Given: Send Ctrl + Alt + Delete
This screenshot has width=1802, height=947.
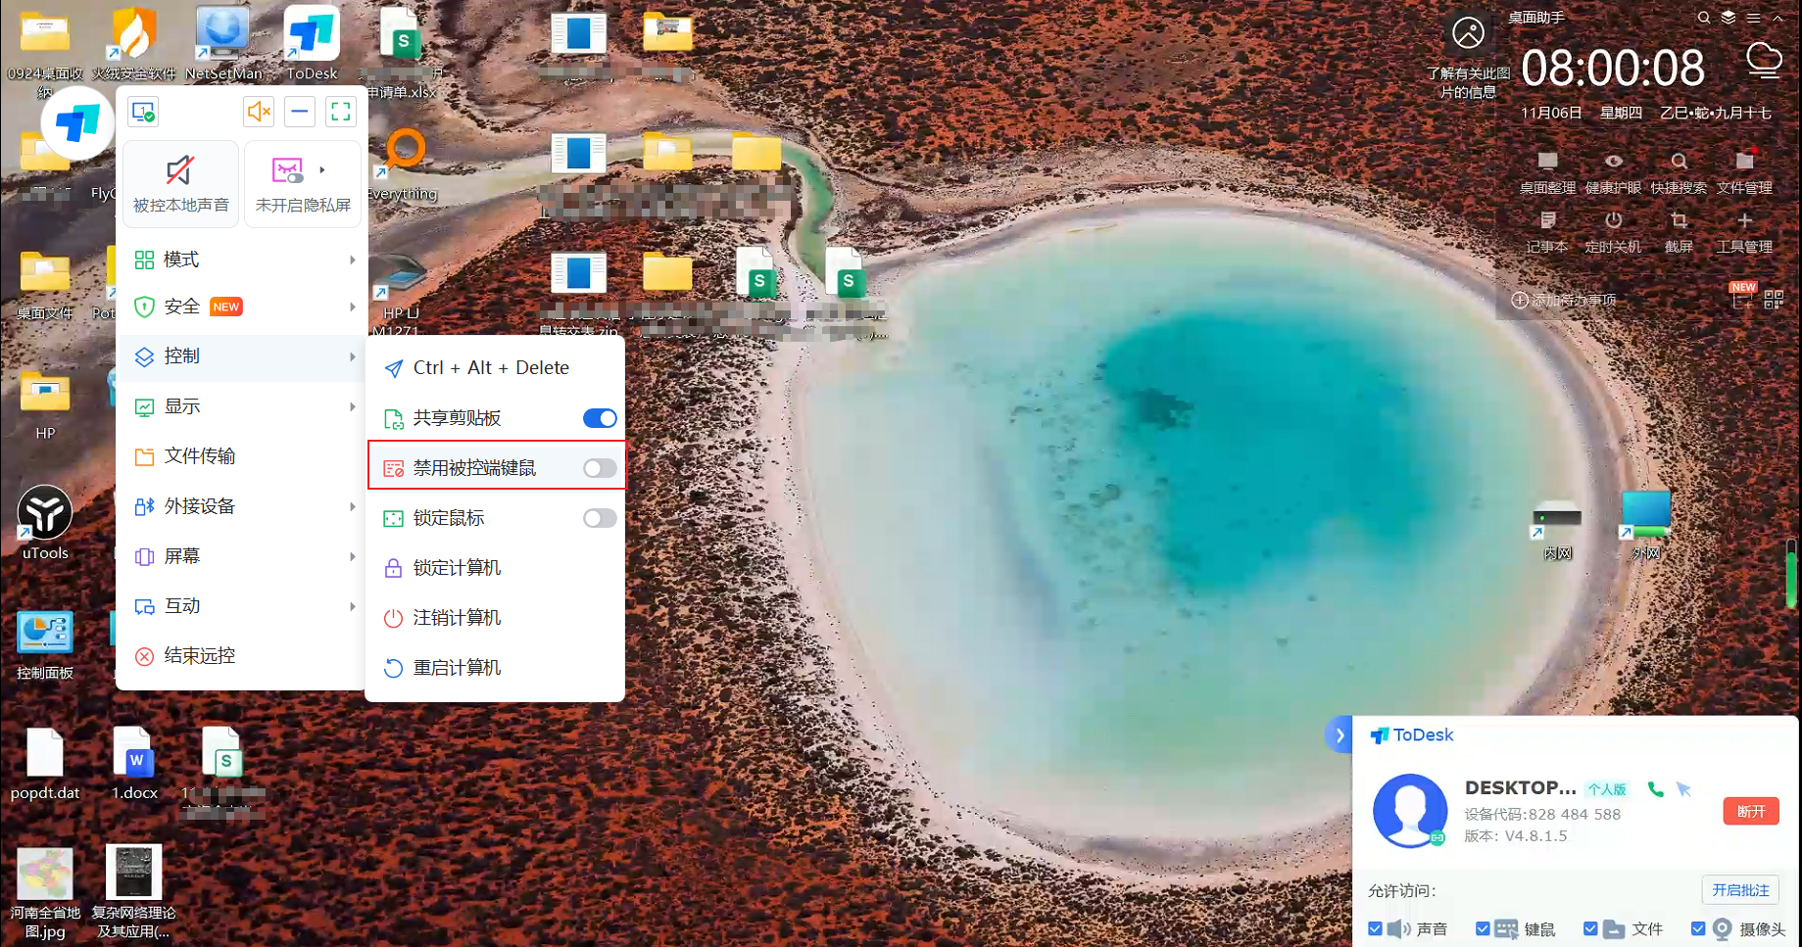Looking at the screenshot, I should click(x=495, y=368).
